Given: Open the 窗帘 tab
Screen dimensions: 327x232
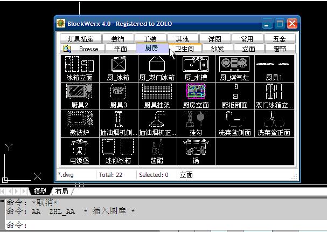Looking at the screenshot, I should tap(280, 49).
